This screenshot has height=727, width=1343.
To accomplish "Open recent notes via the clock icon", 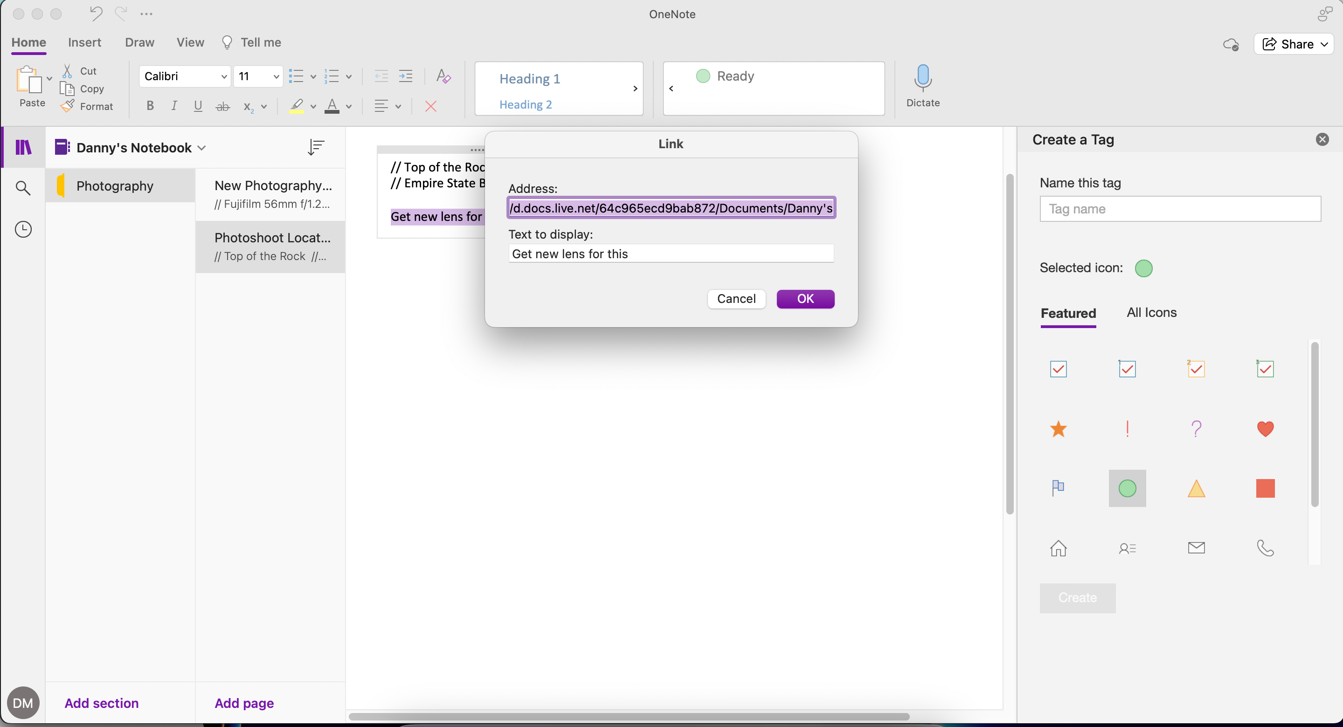I will pyautogui.click(x=23, y=229).
